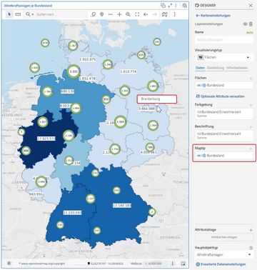Open map toolbar overflow menu

(174, 14)
